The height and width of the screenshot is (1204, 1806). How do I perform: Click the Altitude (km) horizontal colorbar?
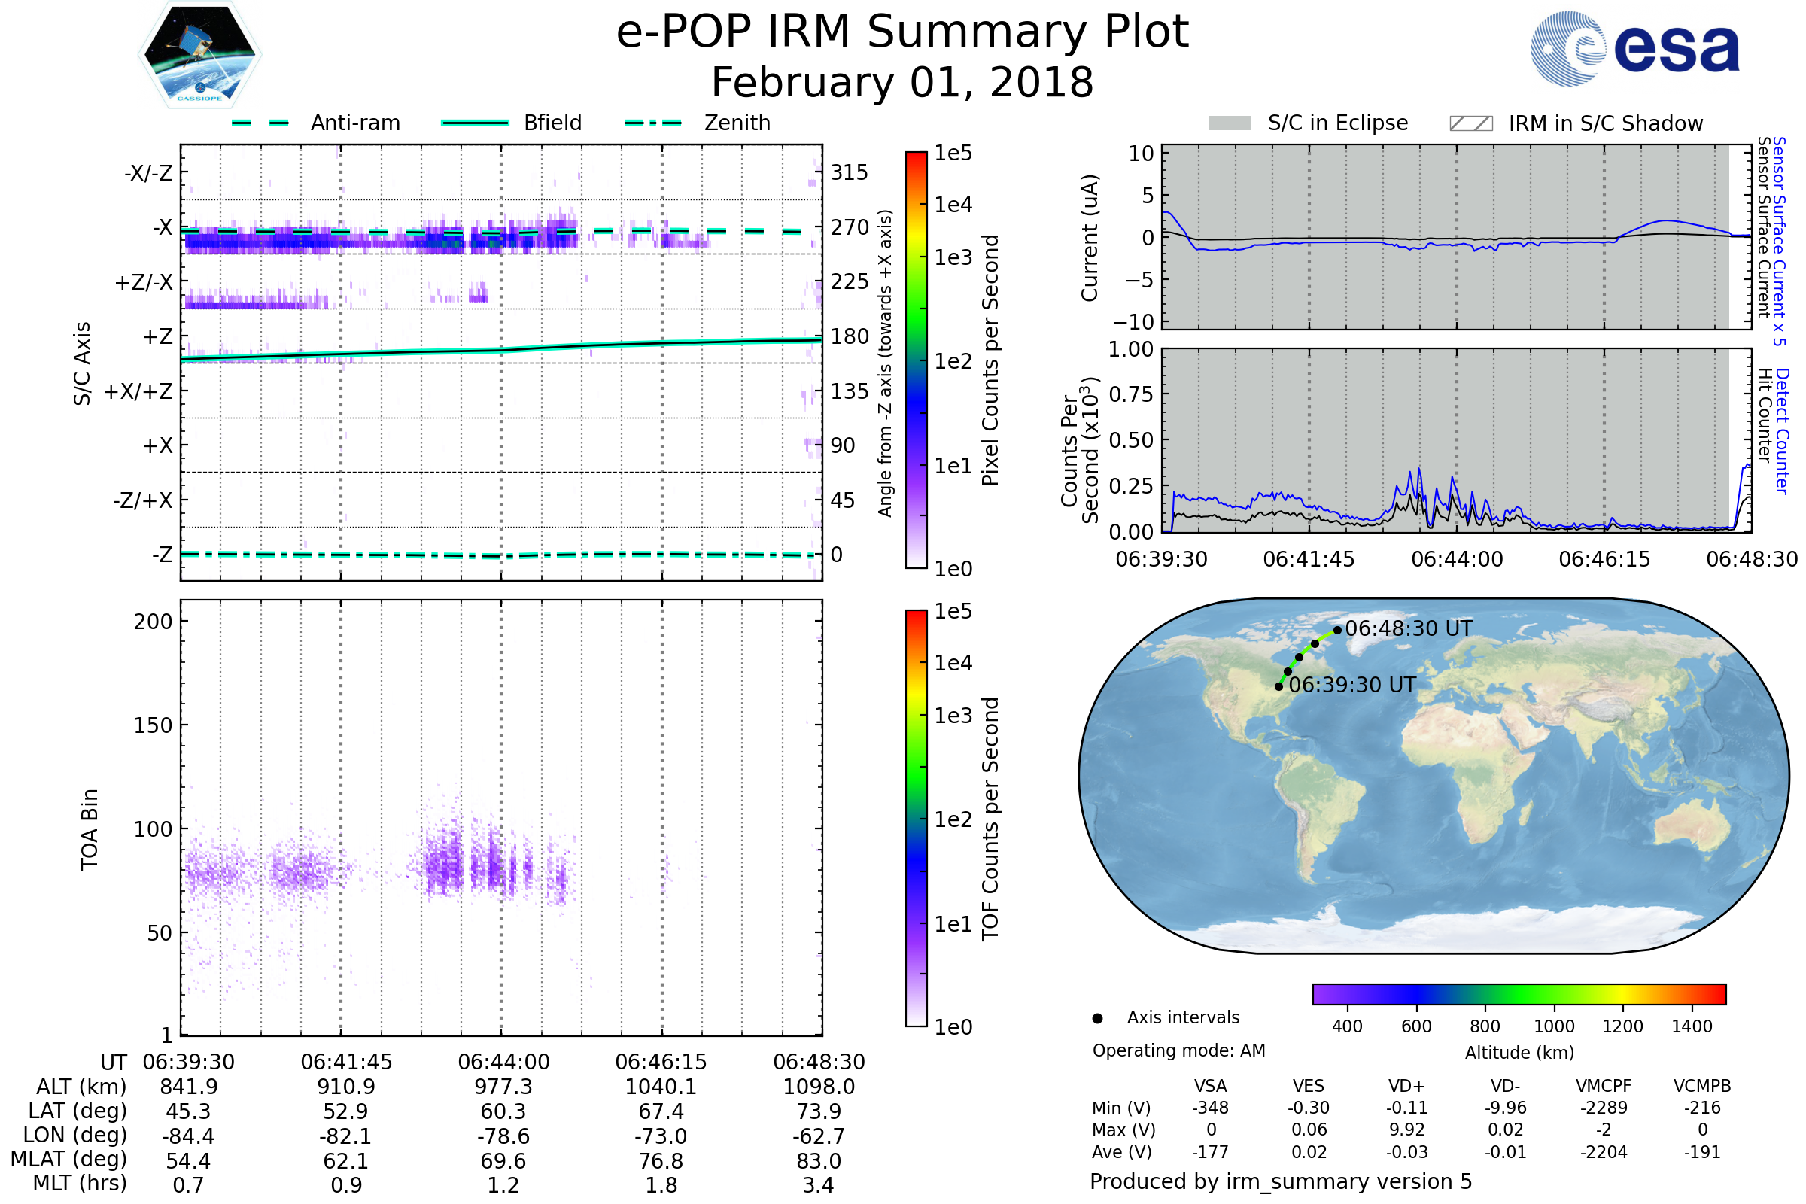tap(1519, 993)
